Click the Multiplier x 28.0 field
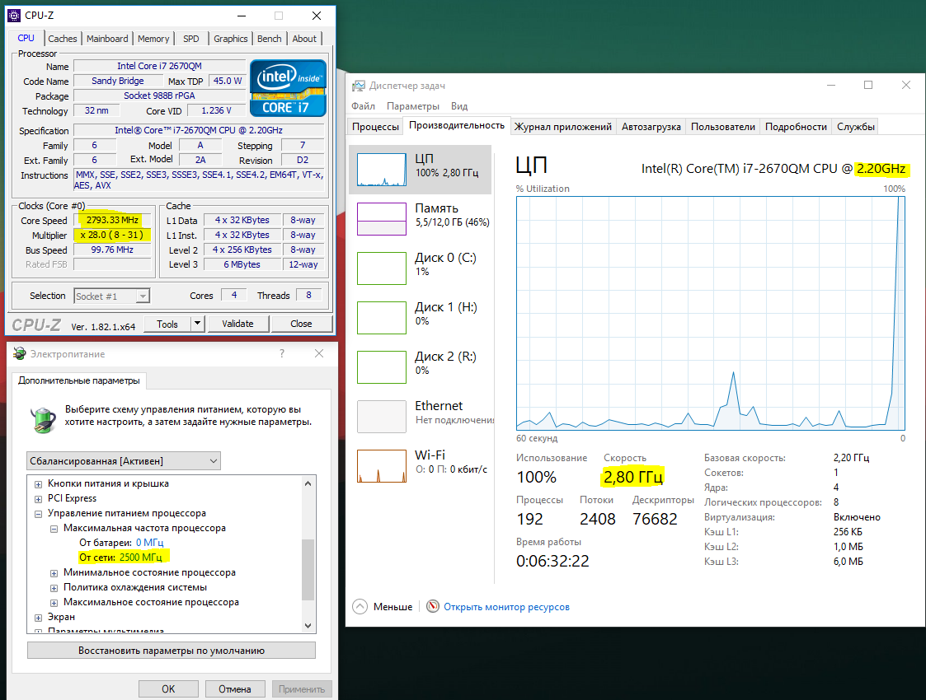 [x=112, y=235]
